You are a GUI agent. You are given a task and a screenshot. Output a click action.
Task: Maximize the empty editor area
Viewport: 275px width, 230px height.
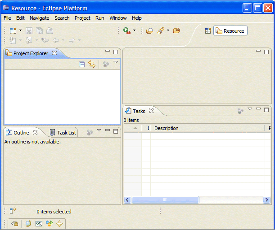coord(266,52)
